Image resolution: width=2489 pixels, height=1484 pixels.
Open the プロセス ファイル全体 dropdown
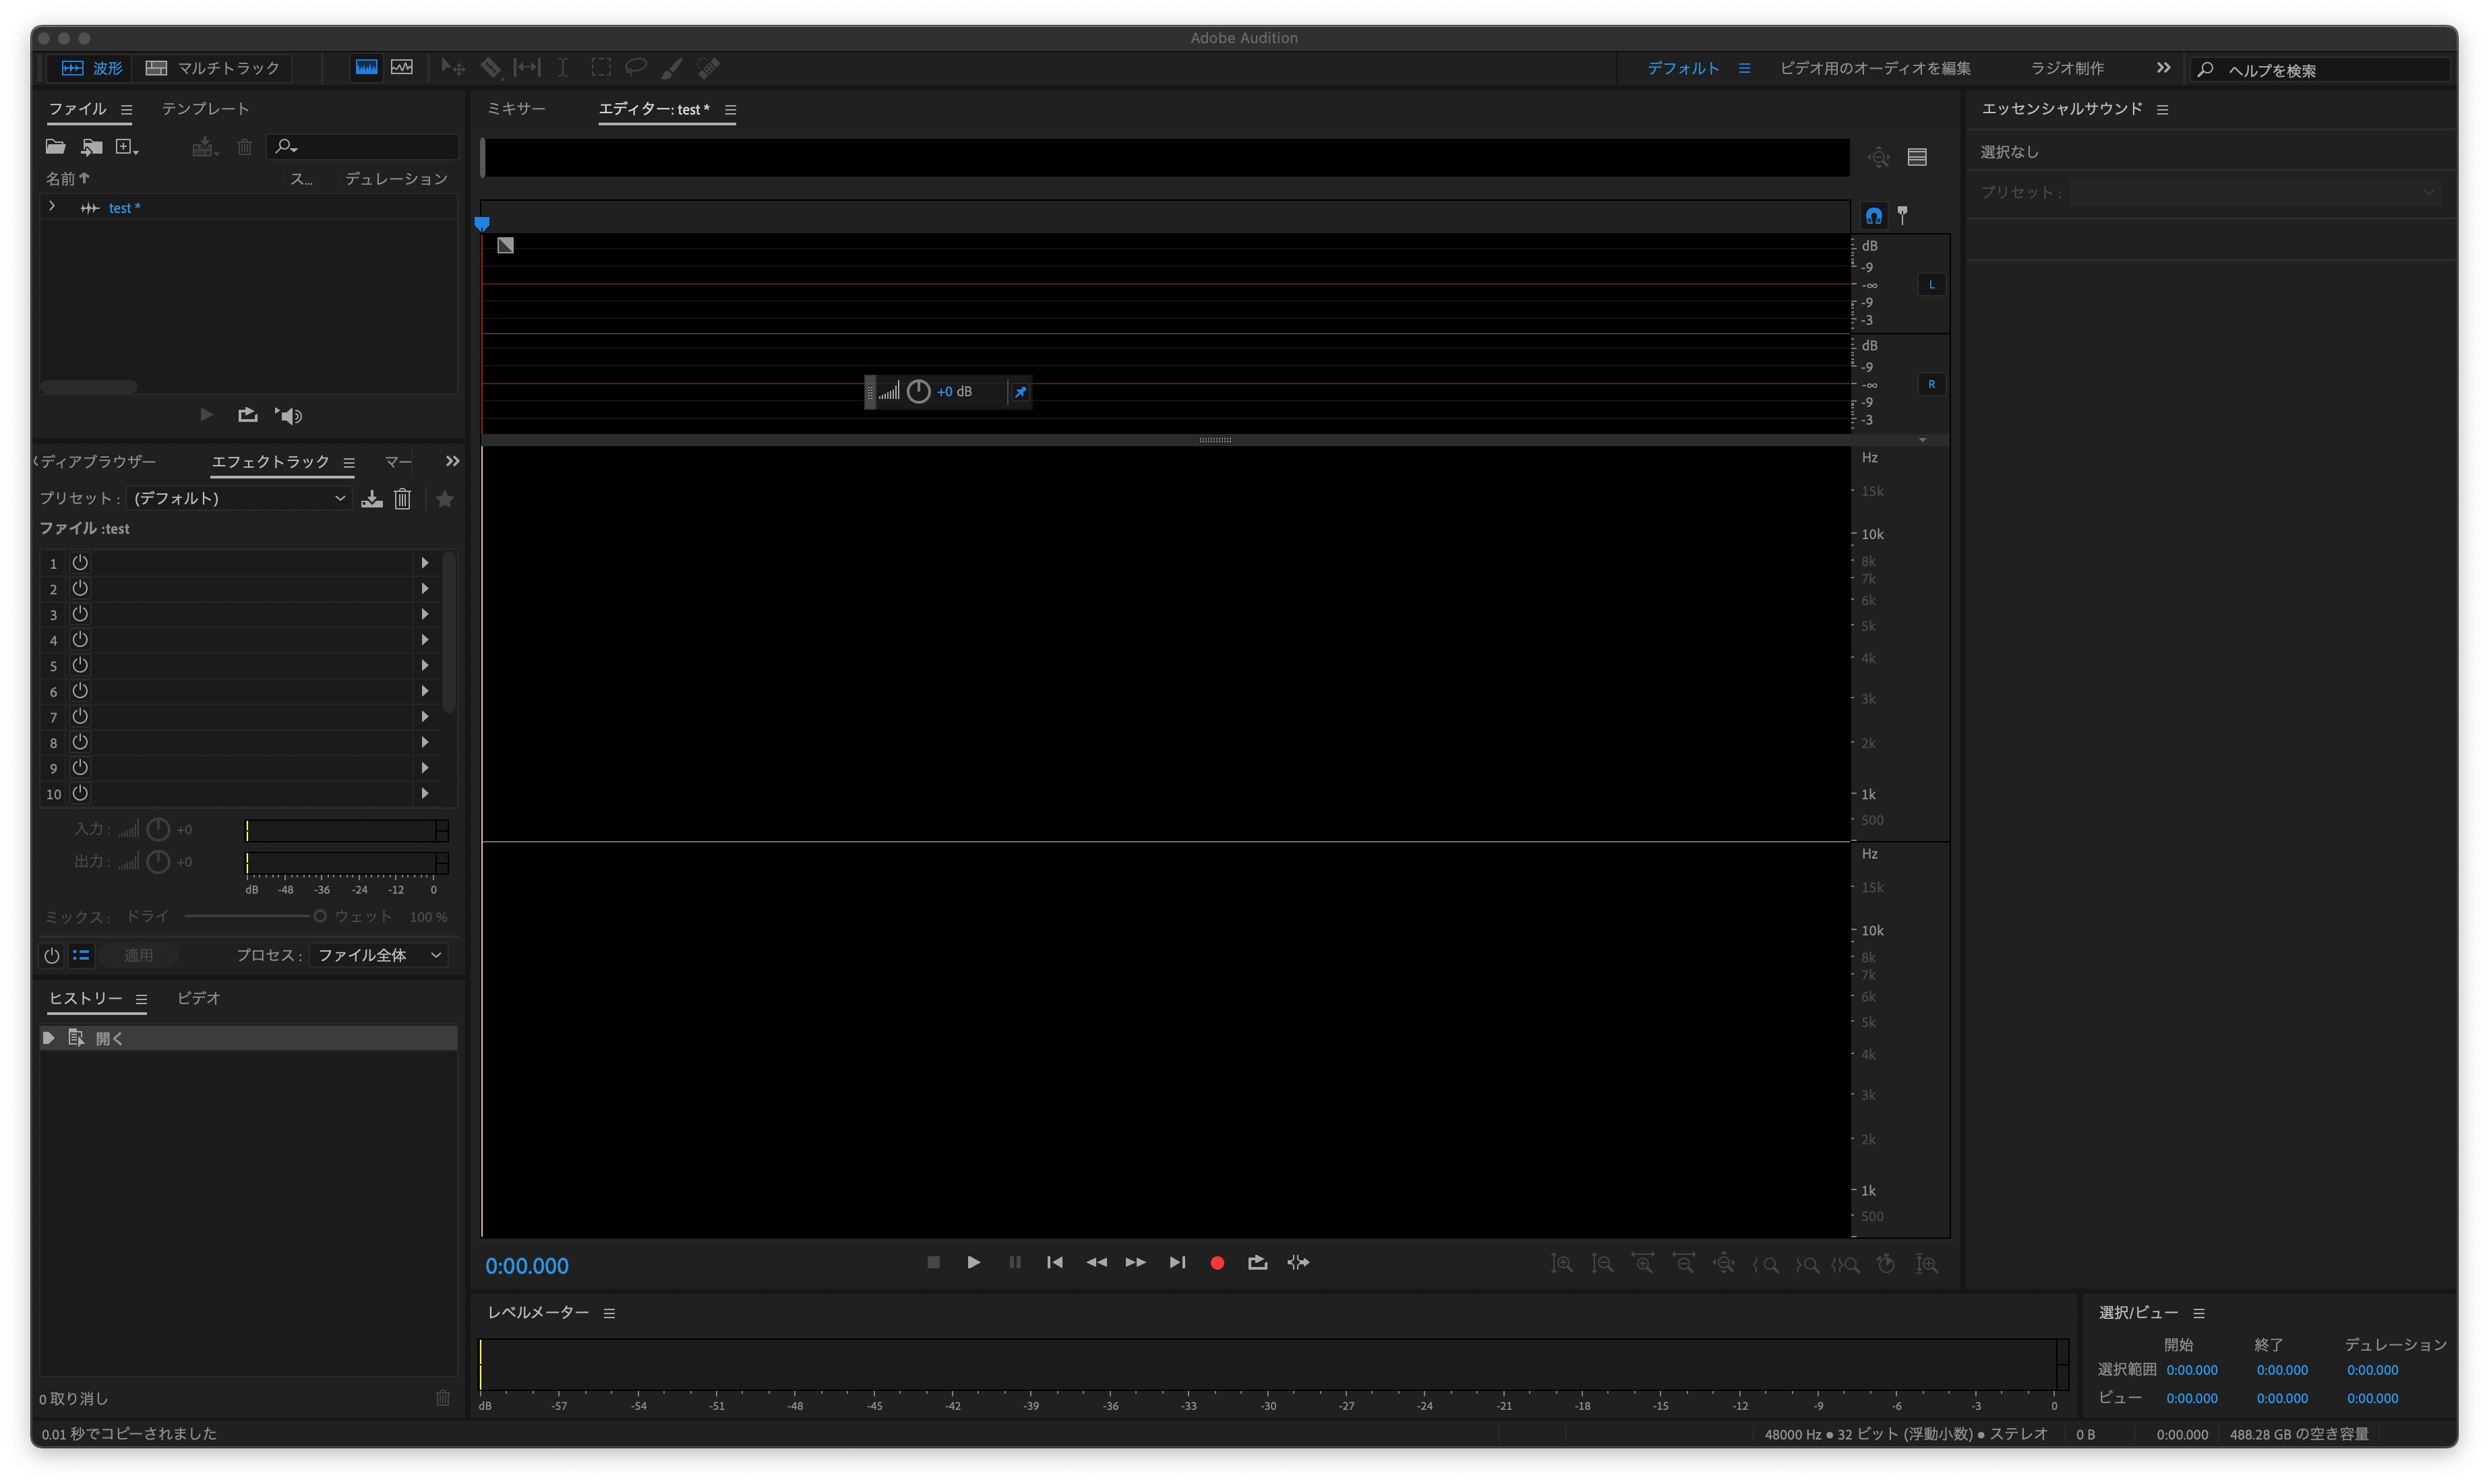379,955
